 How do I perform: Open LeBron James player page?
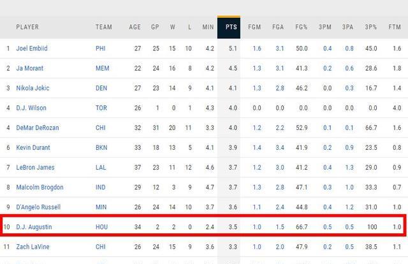[35, 168]
